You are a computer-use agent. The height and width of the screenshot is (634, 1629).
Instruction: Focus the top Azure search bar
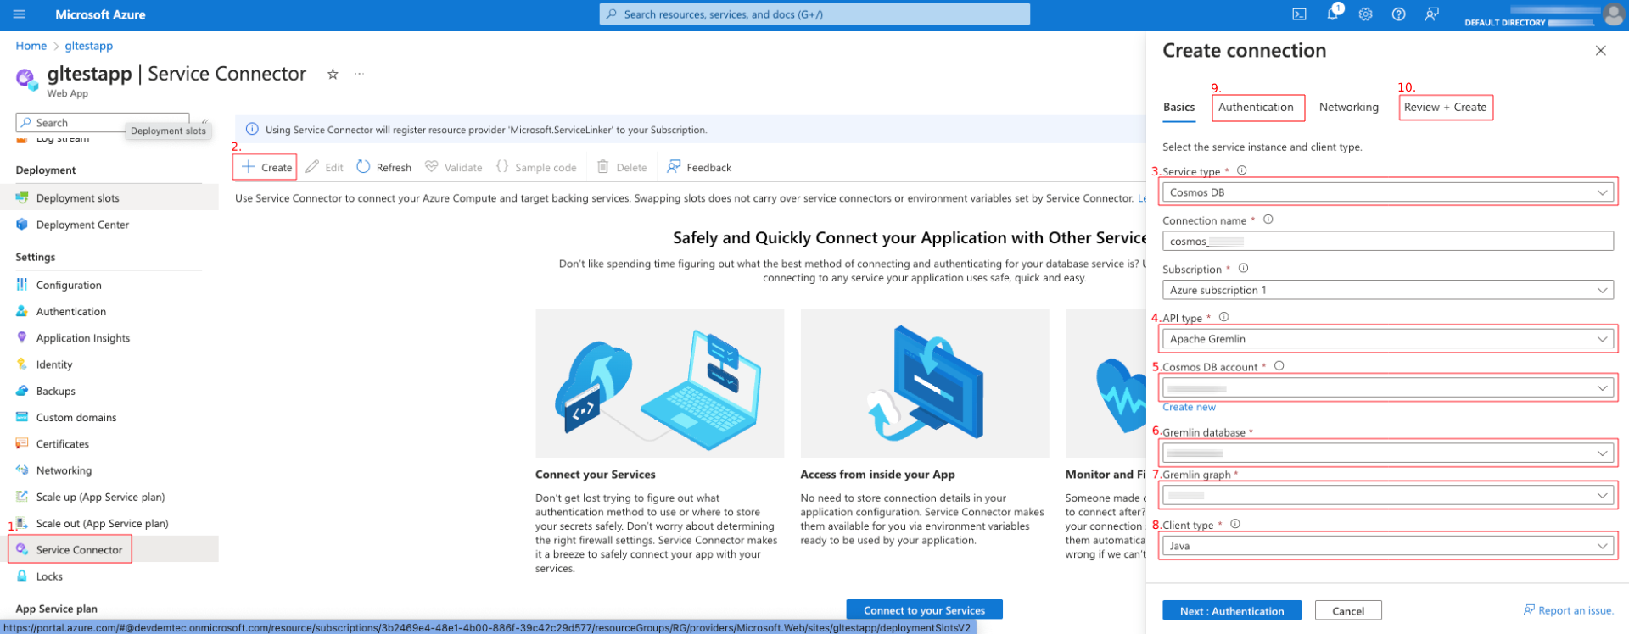(814, 14)
